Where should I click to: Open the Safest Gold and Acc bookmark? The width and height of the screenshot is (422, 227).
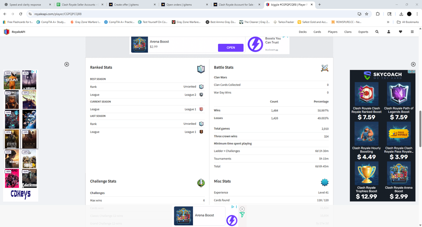(312, 22)
